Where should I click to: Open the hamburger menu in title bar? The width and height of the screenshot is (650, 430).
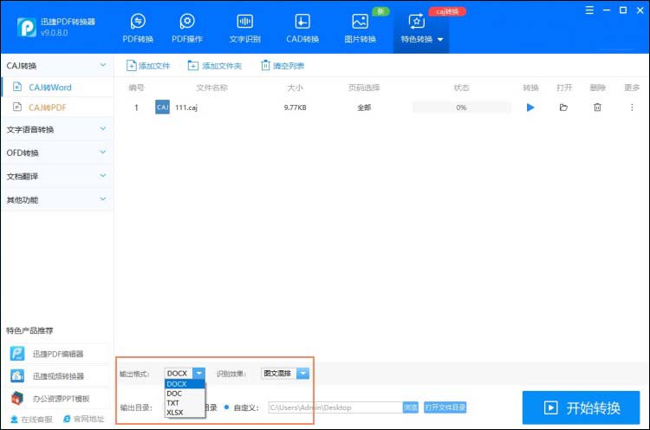(x=589, y=10)
